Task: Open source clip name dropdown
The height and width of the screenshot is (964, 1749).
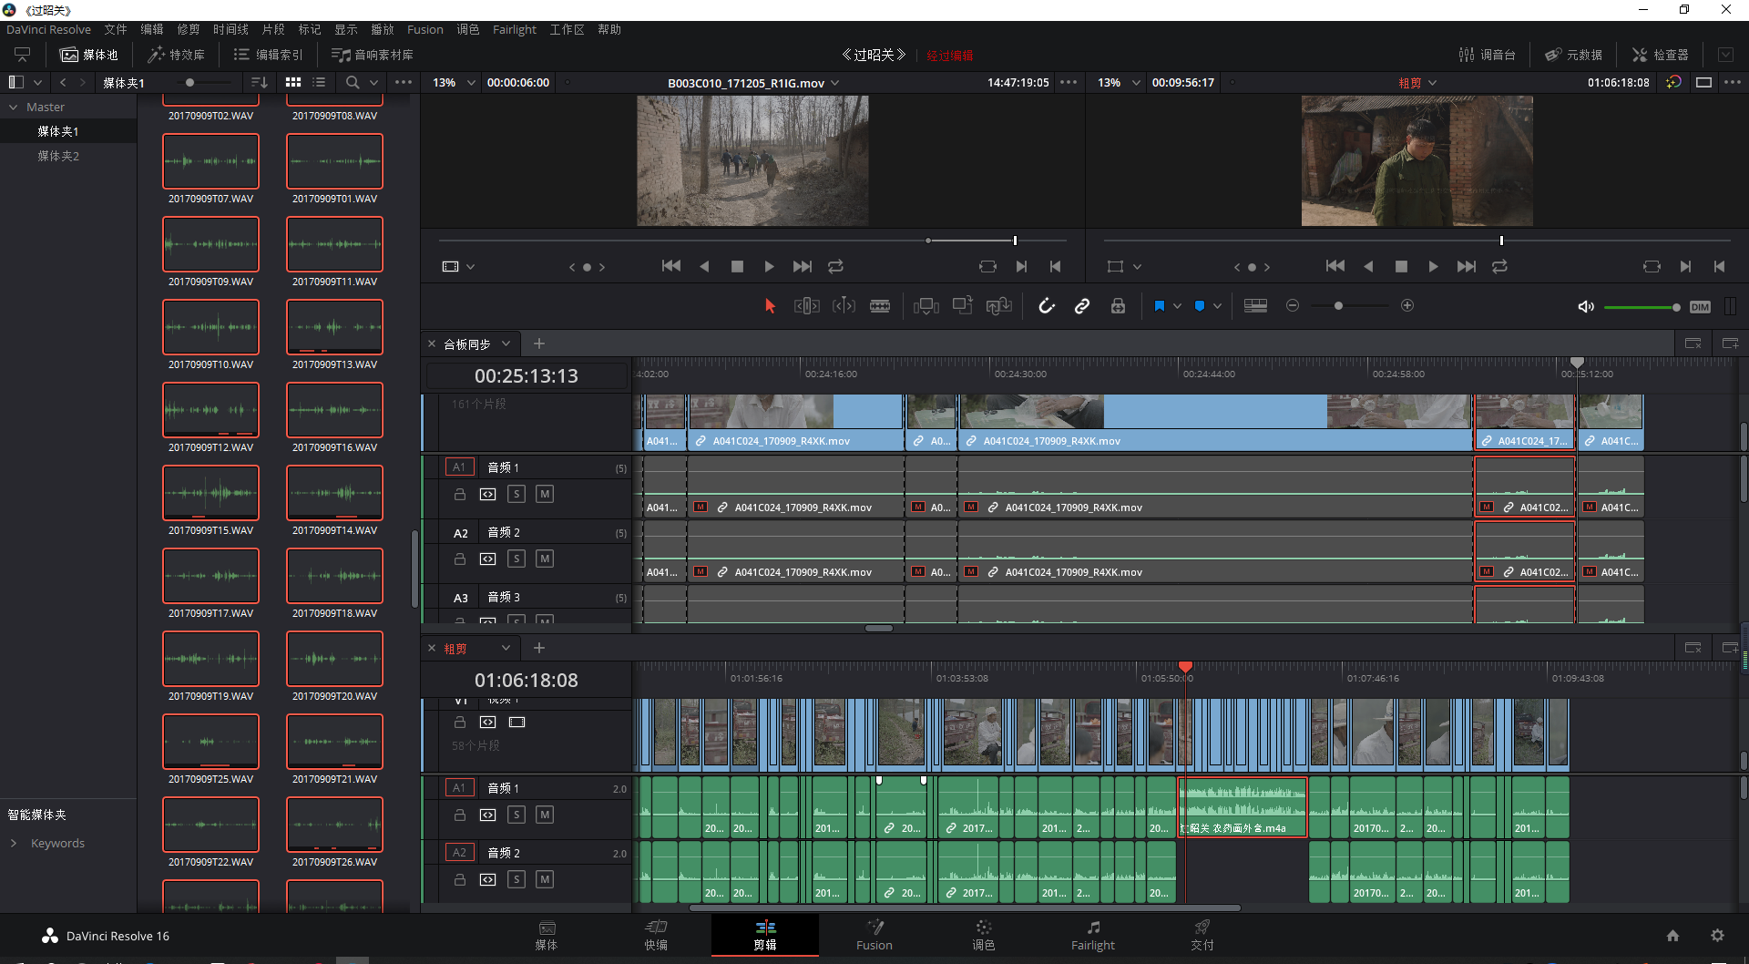Action: coord(835,83)
